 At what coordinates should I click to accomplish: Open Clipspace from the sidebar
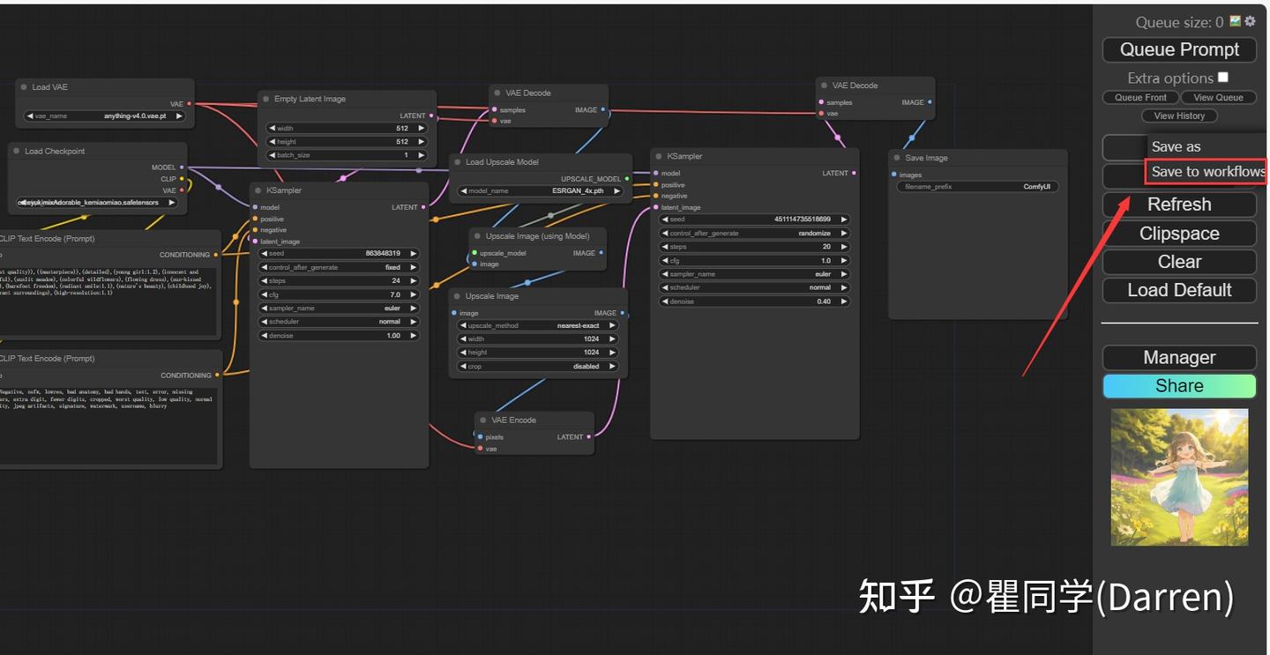[x=1179, y=233]
